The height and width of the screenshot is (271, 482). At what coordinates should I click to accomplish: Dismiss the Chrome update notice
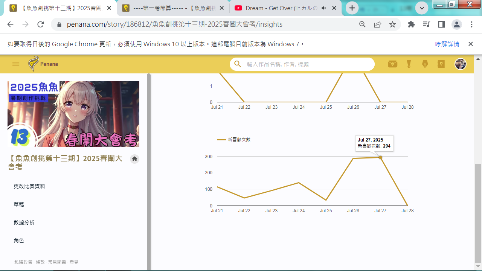pos(470,44)
